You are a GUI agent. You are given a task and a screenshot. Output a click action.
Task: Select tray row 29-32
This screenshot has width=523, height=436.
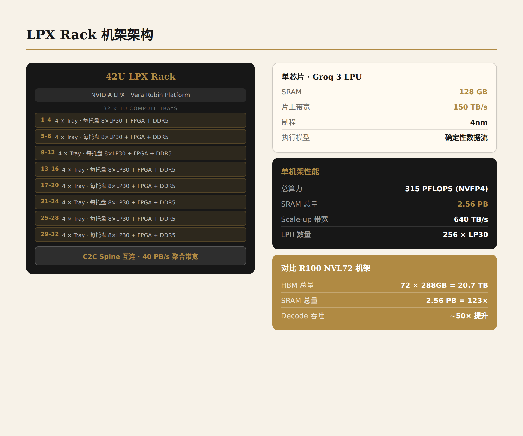(x=141, y=235)
